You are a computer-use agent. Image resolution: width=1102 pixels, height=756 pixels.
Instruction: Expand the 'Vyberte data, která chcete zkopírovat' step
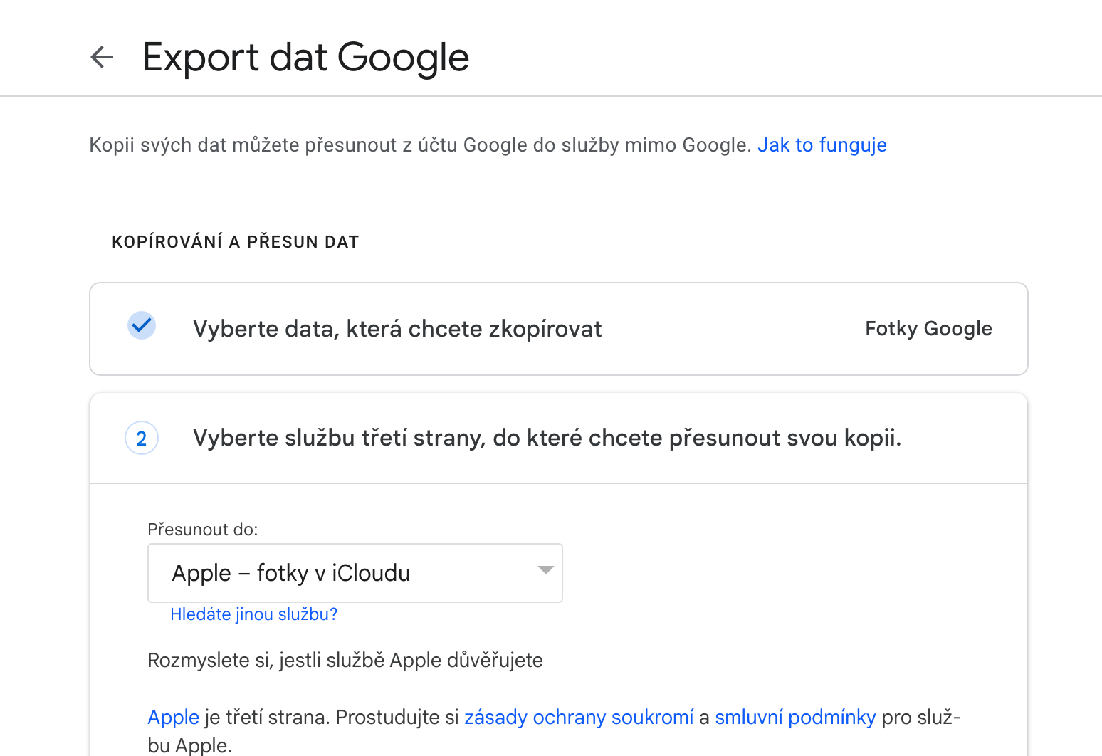(397, 329)
